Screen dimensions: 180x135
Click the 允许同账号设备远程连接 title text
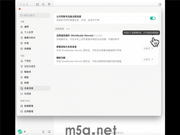(69, 16)
